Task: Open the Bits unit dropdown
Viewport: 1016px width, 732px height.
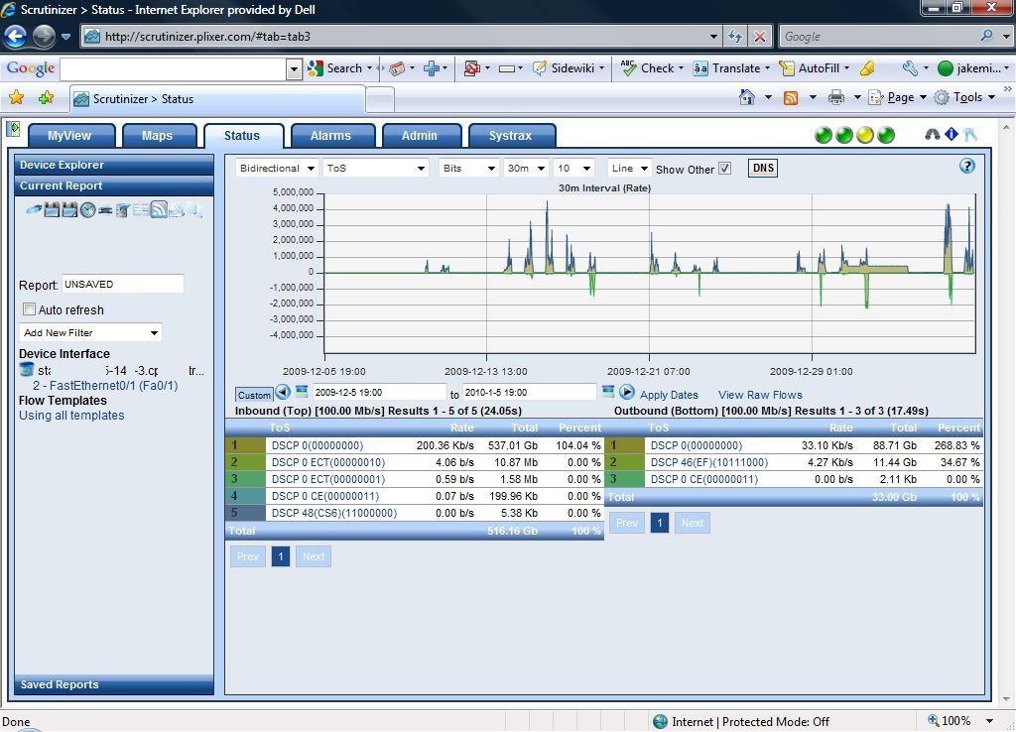Action: pyautogui.click(x=468, y=169)
